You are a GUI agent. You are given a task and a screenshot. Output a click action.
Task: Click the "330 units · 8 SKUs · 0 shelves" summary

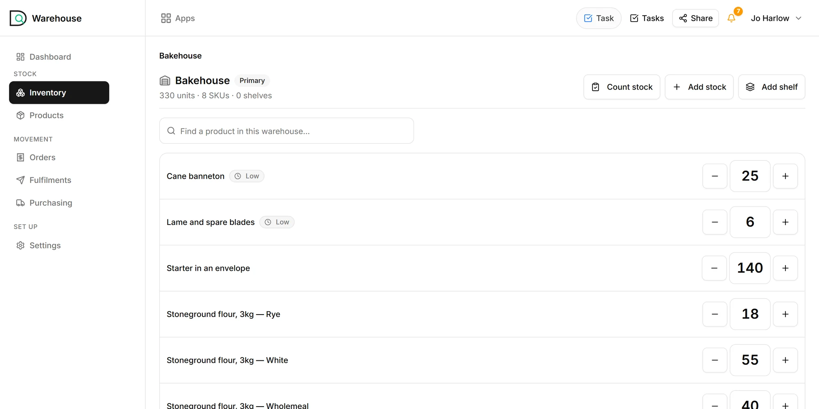click(215, 95)
